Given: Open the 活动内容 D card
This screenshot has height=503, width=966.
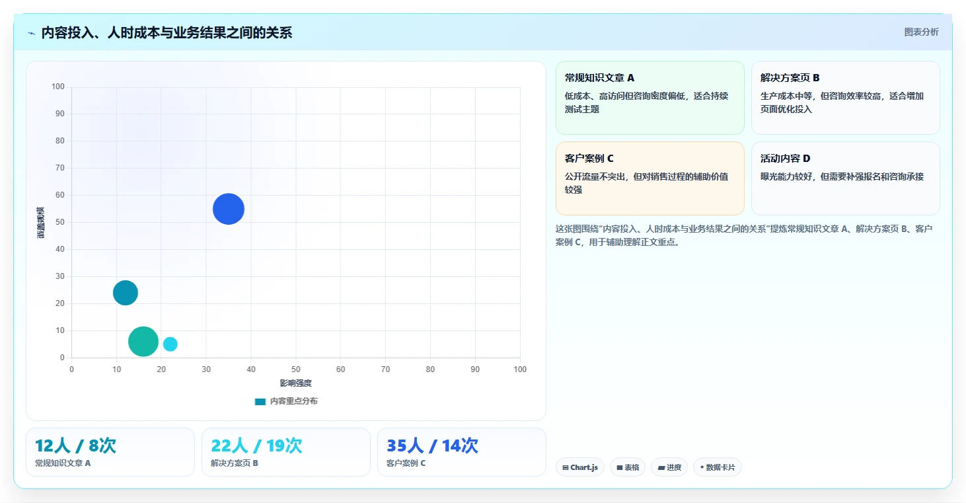Looking at the screenshot, I should pyautogui.click(x=846, y=178).
